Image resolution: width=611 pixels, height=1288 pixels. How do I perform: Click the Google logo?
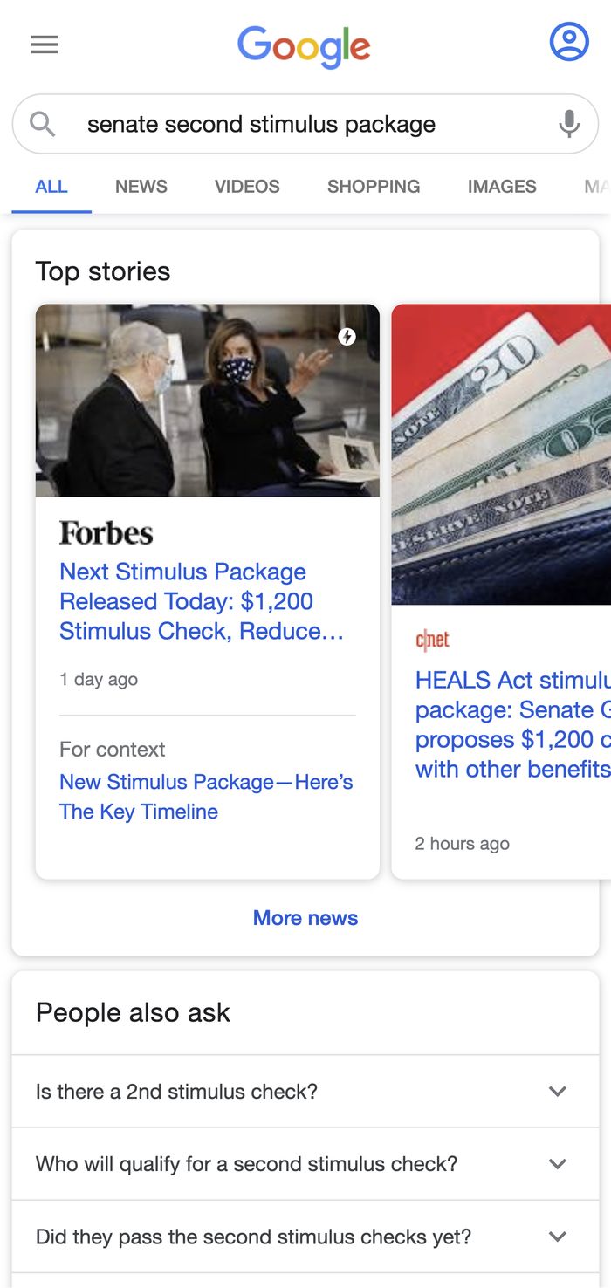(x=304, y=45)
